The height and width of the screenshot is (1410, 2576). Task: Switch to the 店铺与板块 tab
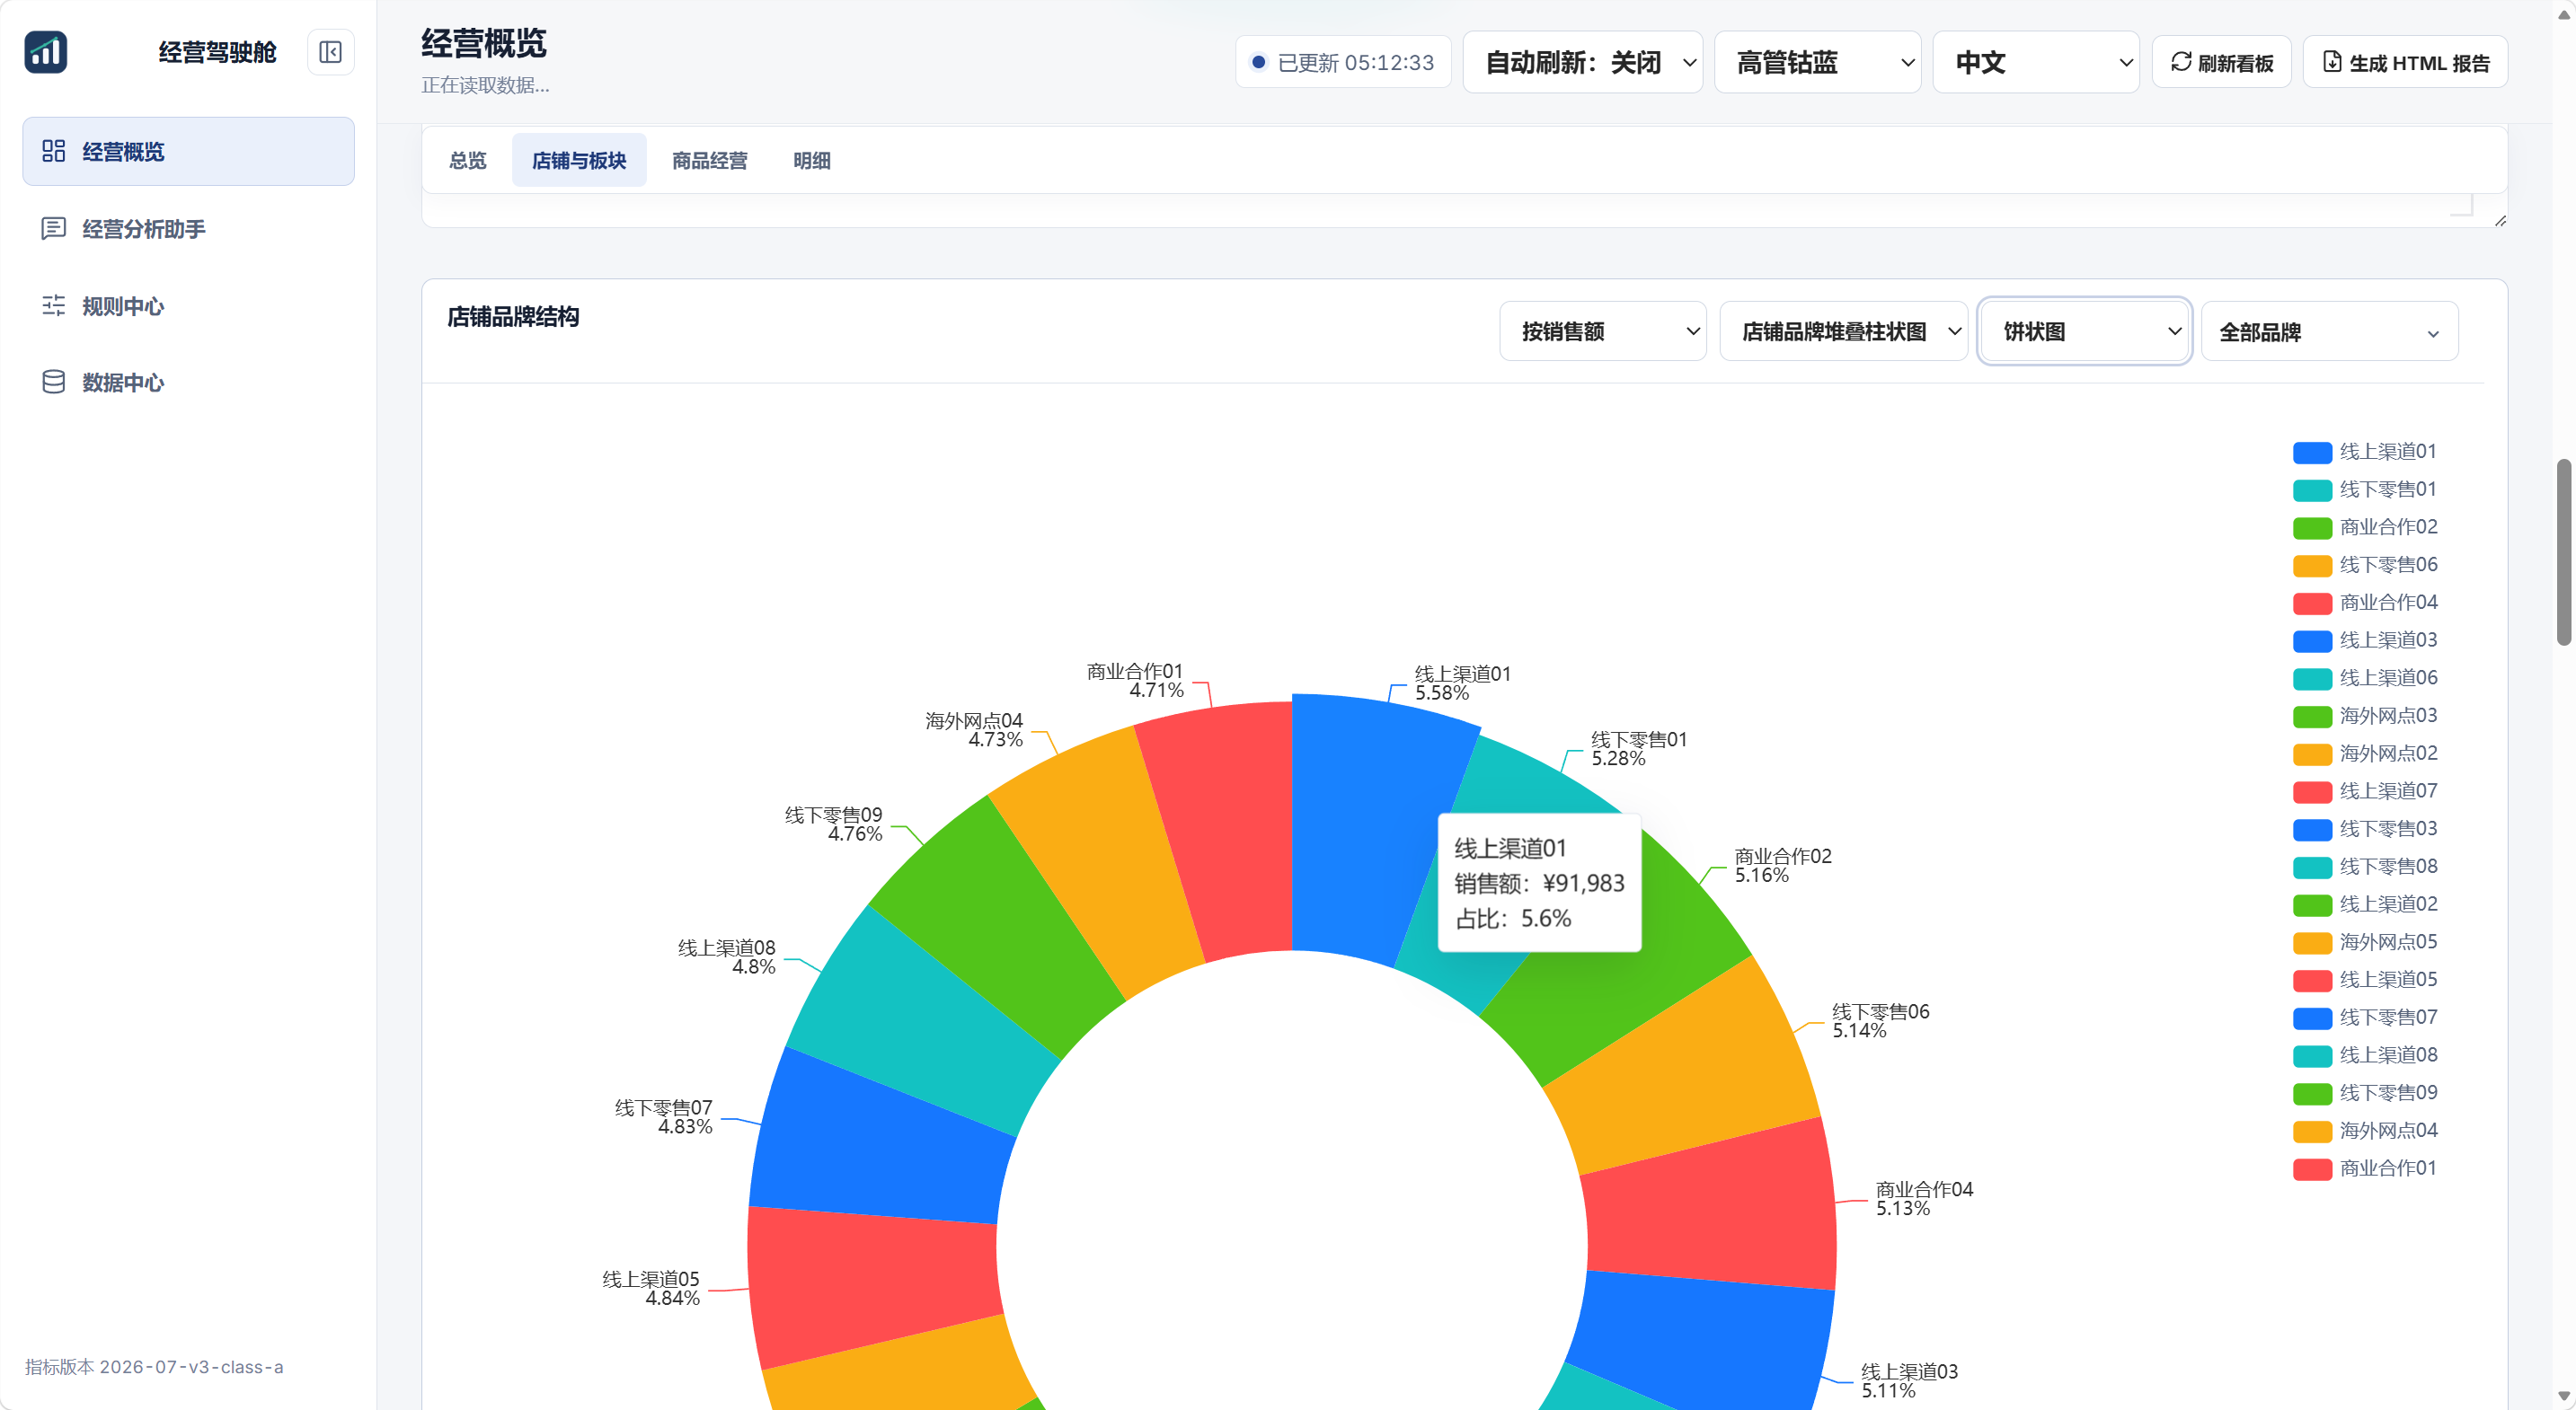point(579,160)
